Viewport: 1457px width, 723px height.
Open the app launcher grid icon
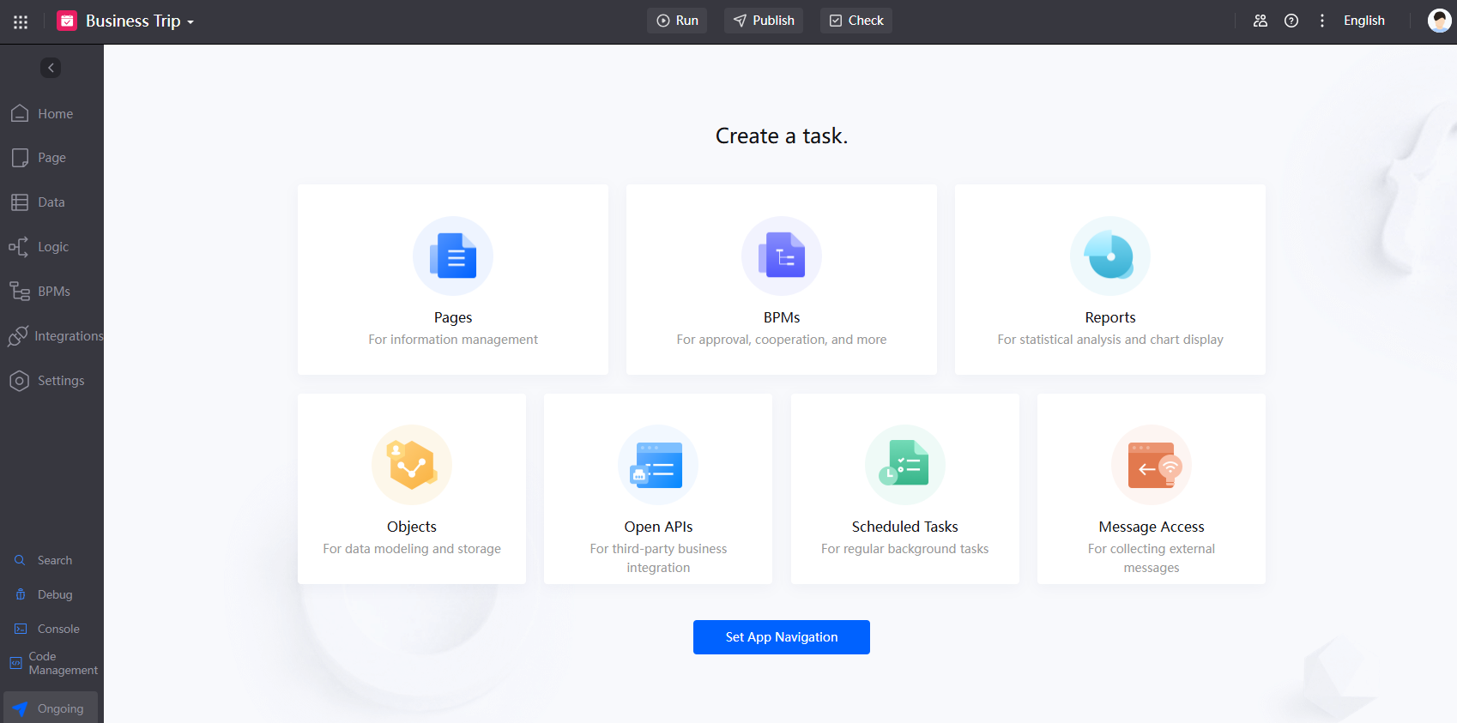(x=21, y=21)
